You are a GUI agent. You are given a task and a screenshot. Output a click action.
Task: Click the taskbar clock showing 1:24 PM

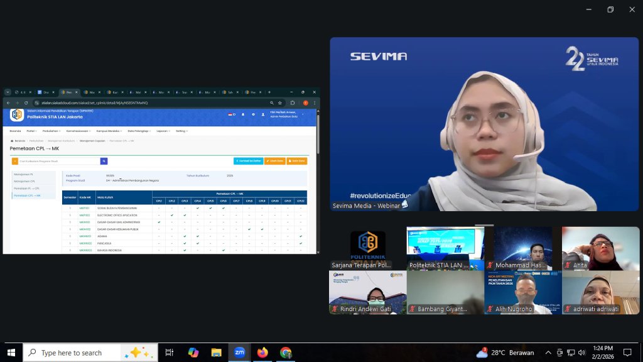click(602, 353)
